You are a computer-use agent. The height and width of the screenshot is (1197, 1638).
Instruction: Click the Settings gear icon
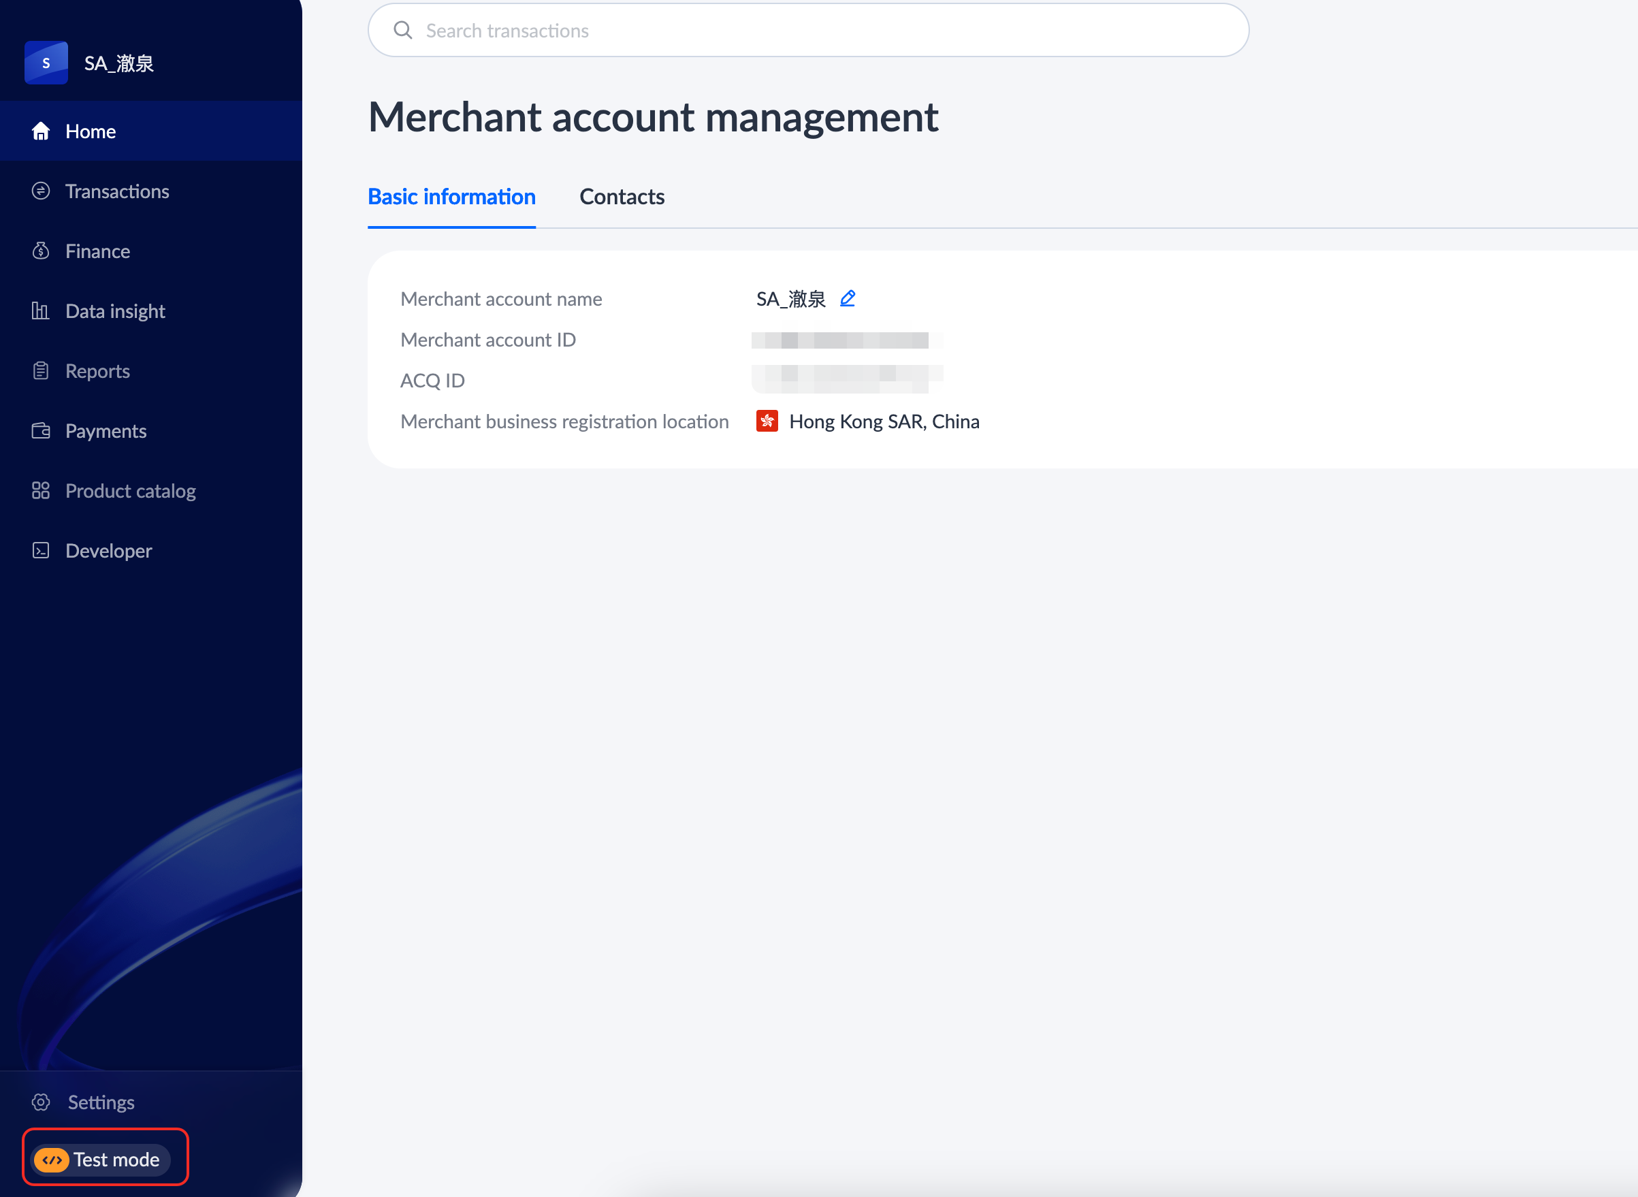coord(41,1102)
